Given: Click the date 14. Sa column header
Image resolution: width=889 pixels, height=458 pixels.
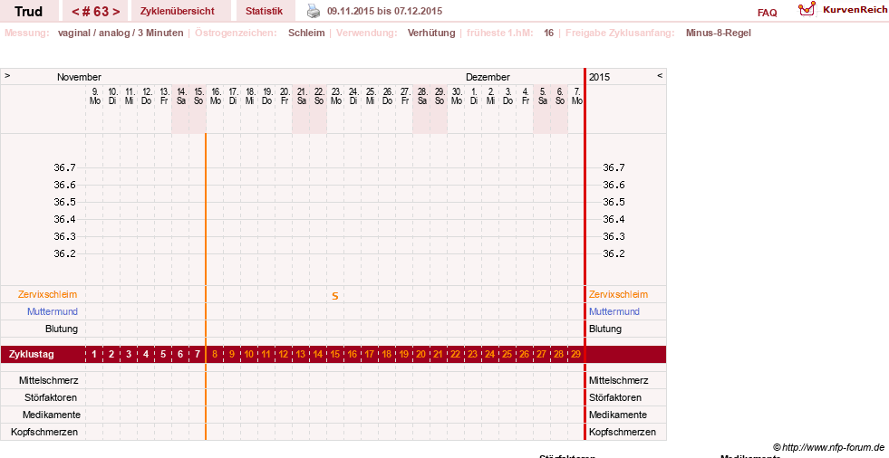Looking at the screenshot, I should pyautogui.click(x=181, y=96).
